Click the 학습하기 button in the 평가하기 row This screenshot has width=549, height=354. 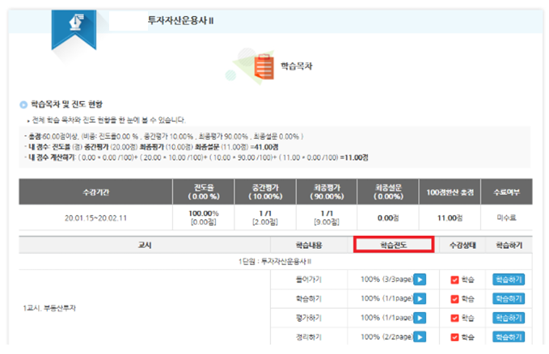tap(507, 318)
